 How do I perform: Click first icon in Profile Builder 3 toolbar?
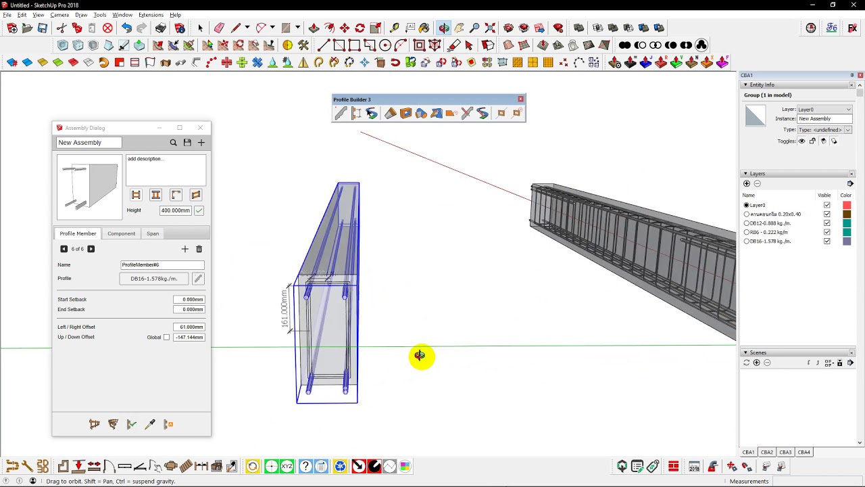coord(341,113)
